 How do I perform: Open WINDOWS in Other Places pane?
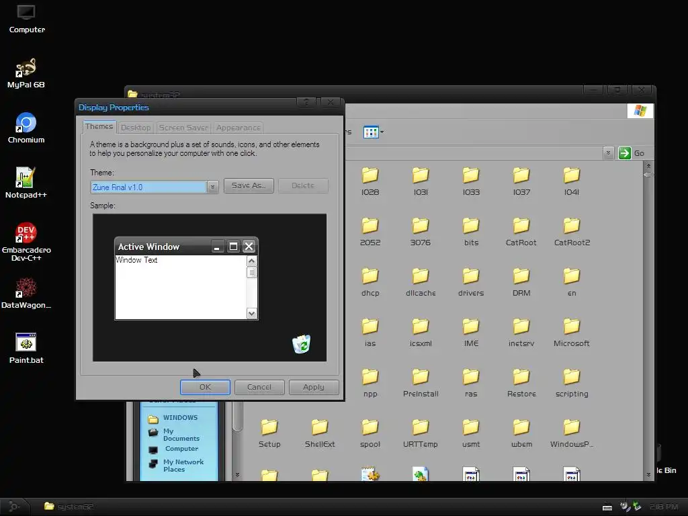(173, 418)
